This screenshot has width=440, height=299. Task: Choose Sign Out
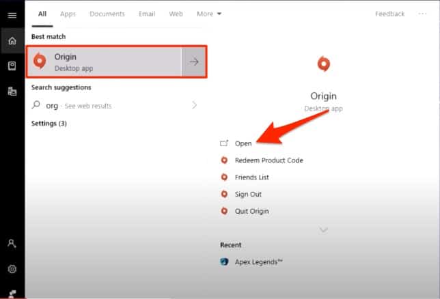point(248,194)
